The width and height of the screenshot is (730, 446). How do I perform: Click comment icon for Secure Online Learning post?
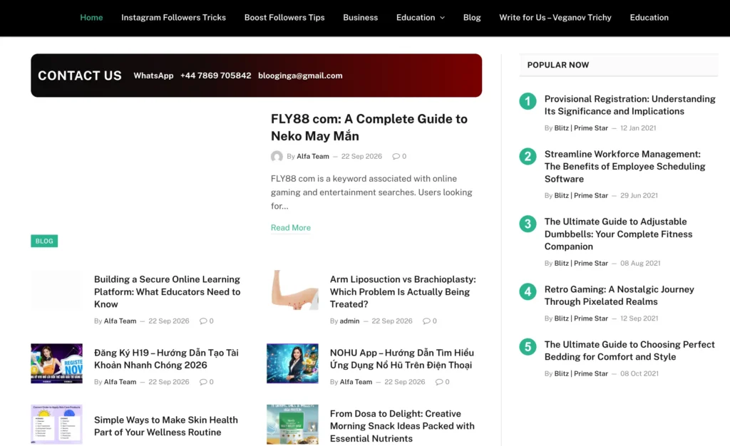(203, 321)
